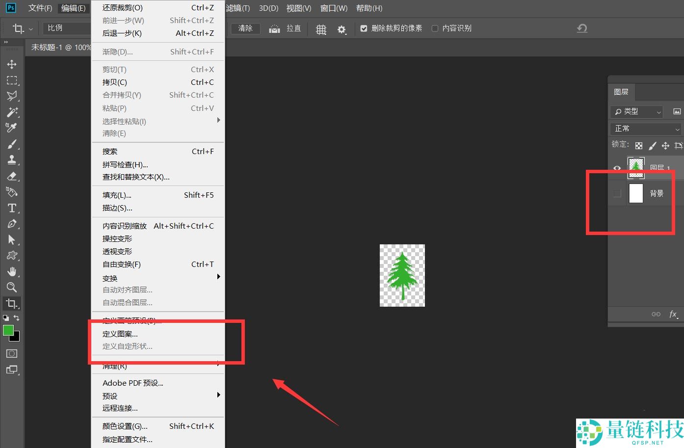Open the 正常 blend mode dropdown

(x=646, y=129)
